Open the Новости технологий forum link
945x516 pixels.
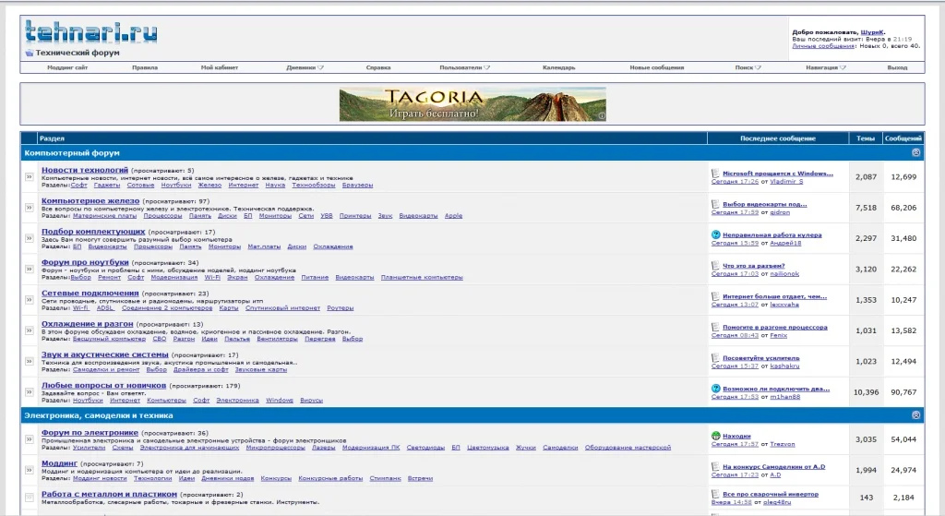(x=84, y=170)
